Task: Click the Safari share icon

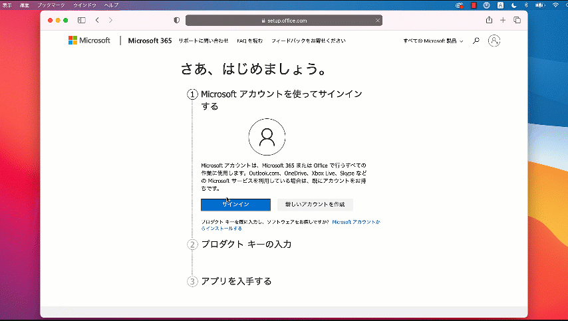Action: point(489,21)
